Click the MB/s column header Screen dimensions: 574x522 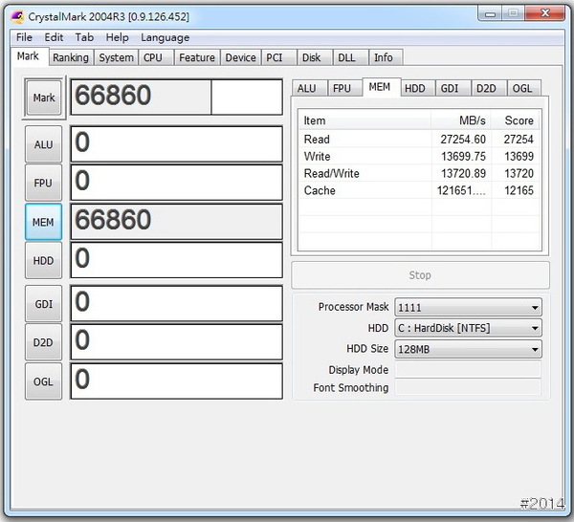click(x=461, y=120)
